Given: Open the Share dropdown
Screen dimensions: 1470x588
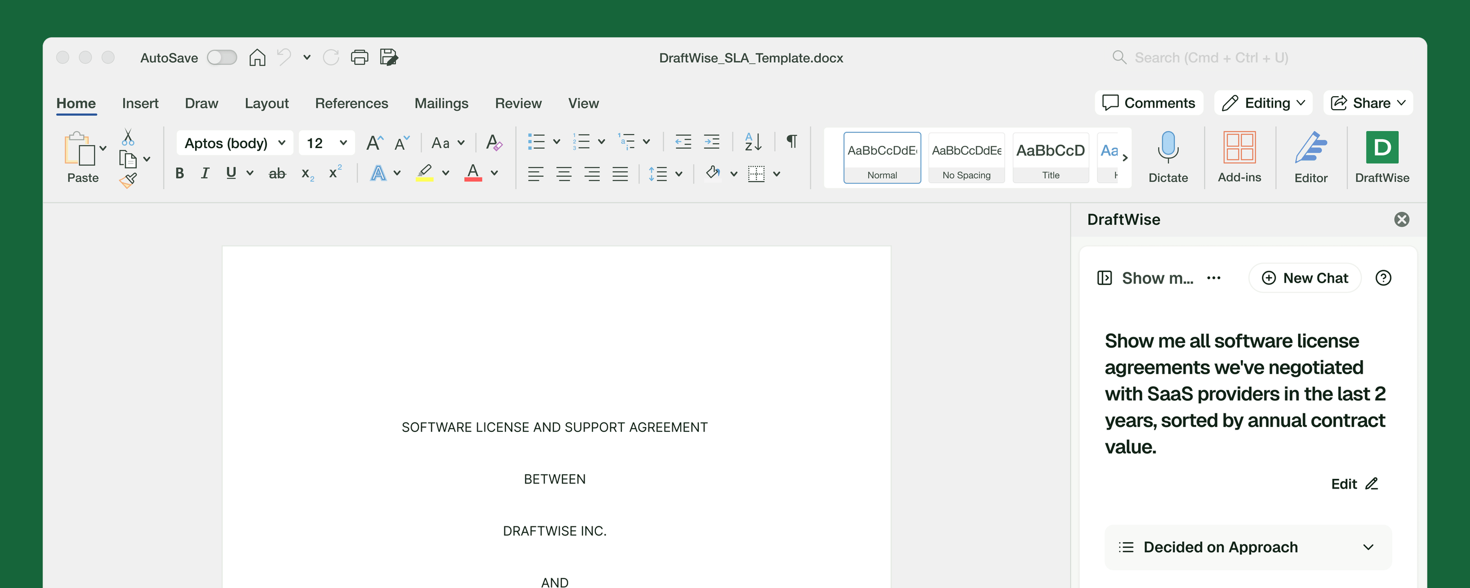Looking at the screenshot, I should [1367, 103].
